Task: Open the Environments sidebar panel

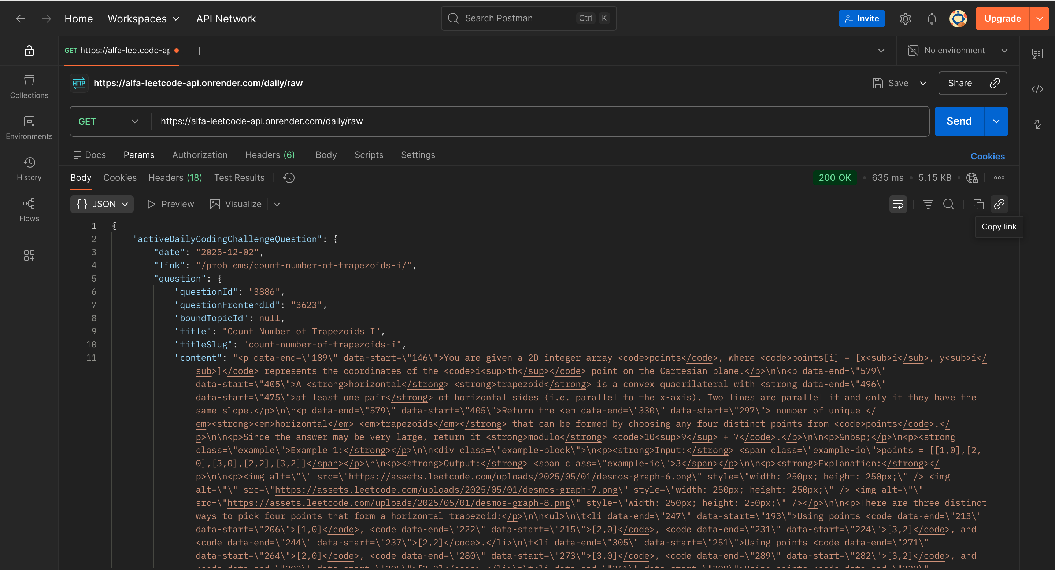Action: pyautogui.click(x=29, y=128)
